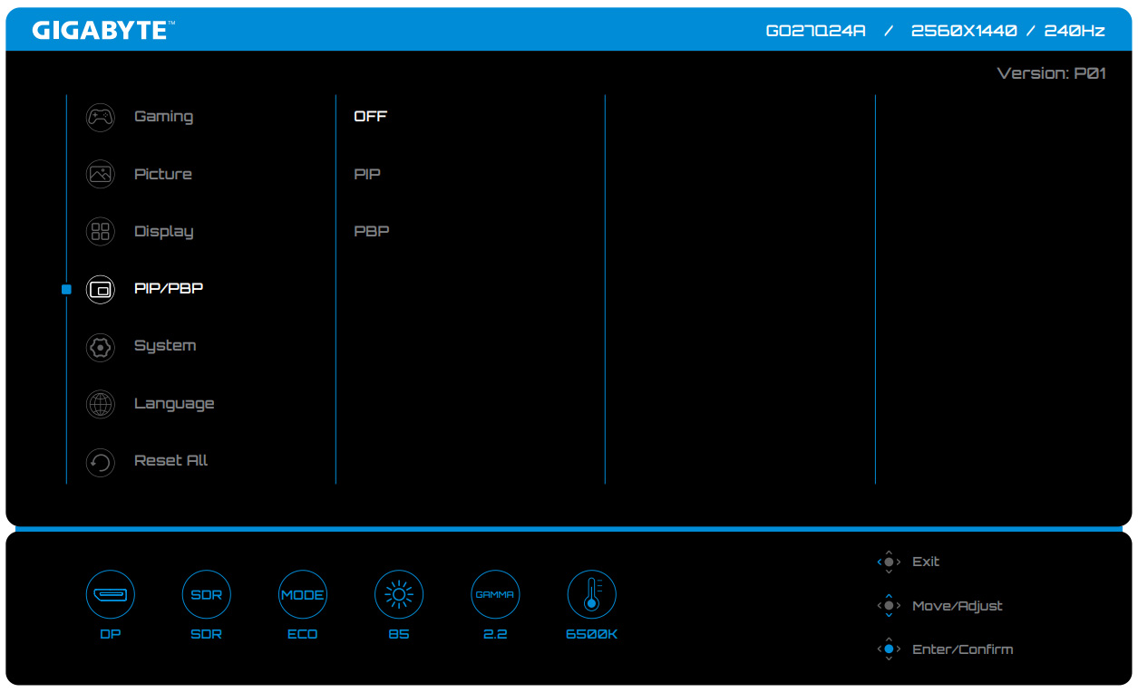
Task: Click the Version: P01 text
Action: [1052, 74]
